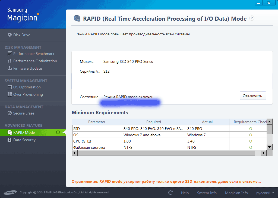Viewport: 278px width, 198px height.
Task: Select the RAPID Mode menu item
Action: [x=24, y=132]
